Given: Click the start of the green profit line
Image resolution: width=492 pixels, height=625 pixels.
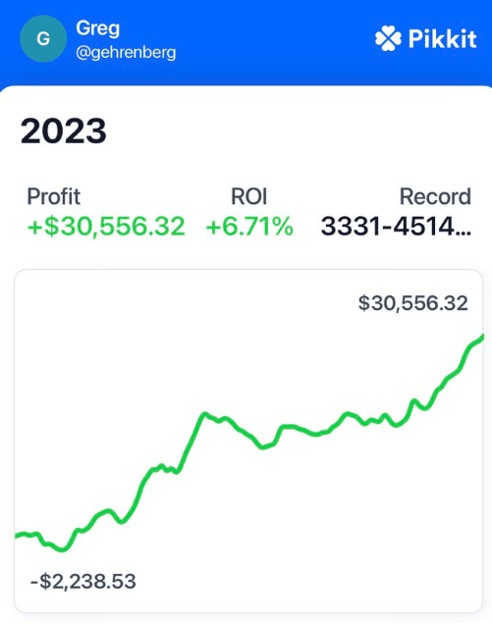Looking at the screenshot, I should pyautogui.click(x=17, y=536).
